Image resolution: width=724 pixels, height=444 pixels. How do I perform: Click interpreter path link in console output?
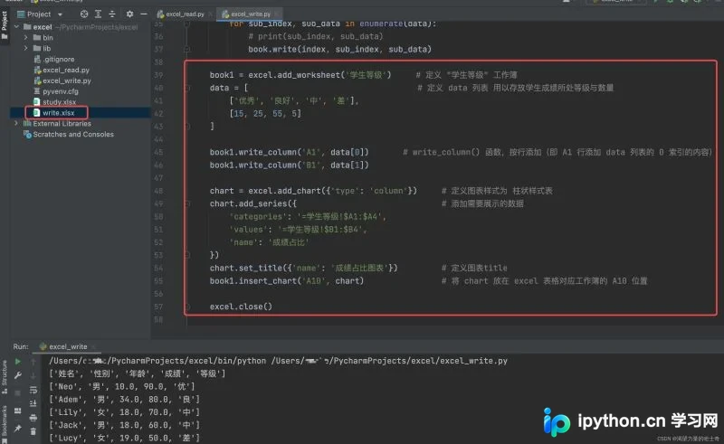click(157, 361)
